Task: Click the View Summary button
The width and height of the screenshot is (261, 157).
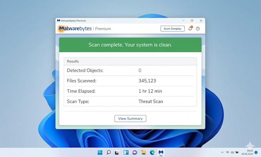Action: (130, 118)
